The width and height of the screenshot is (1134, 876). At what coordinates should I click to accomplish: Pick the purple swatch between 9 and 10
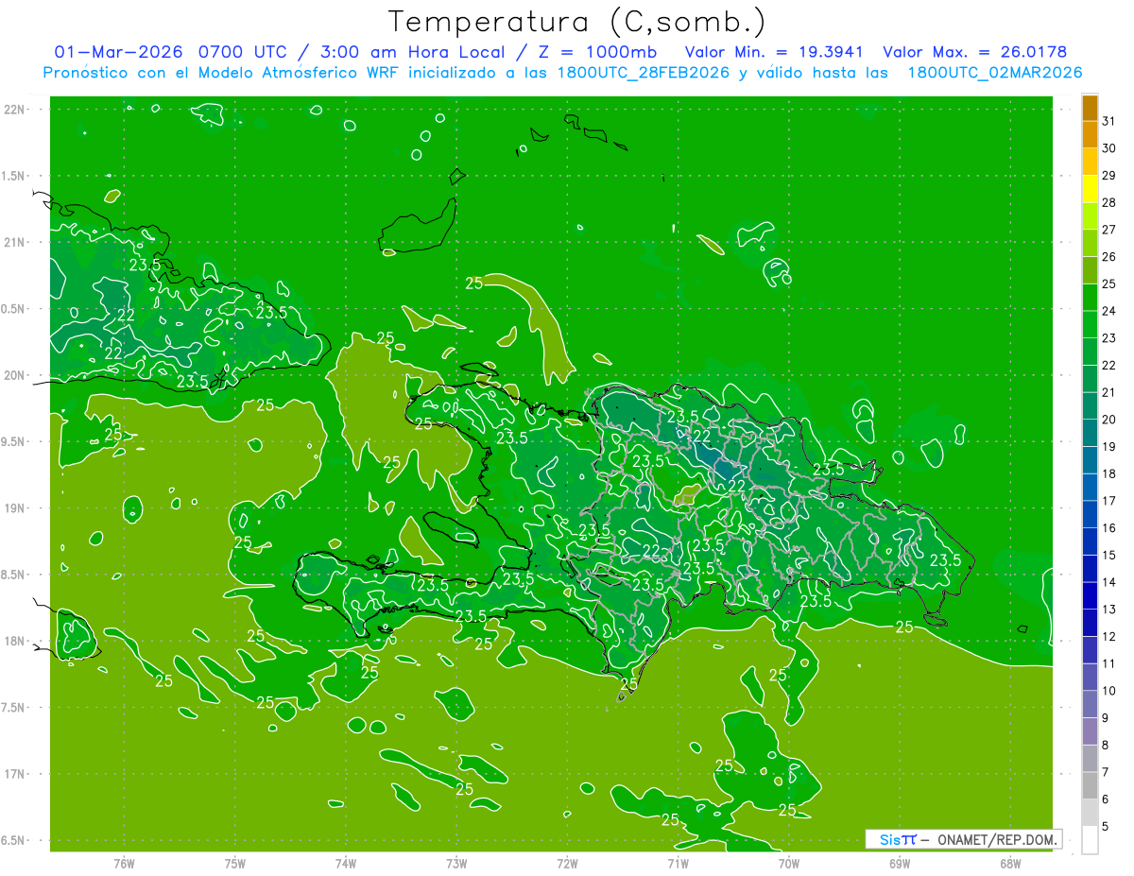pyautogui.click(x=1090, y=704)
